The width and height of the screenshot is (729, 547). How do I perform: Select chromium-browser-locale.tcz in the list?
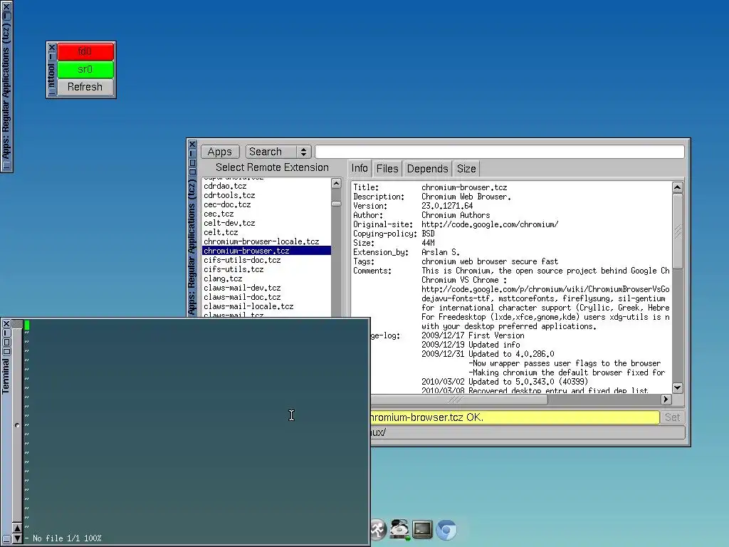tap(266, 242)
